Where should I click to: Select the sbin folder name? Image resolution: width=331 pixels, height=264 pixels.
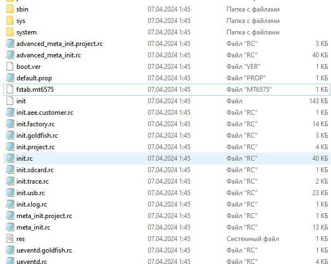tap(22, 9)
